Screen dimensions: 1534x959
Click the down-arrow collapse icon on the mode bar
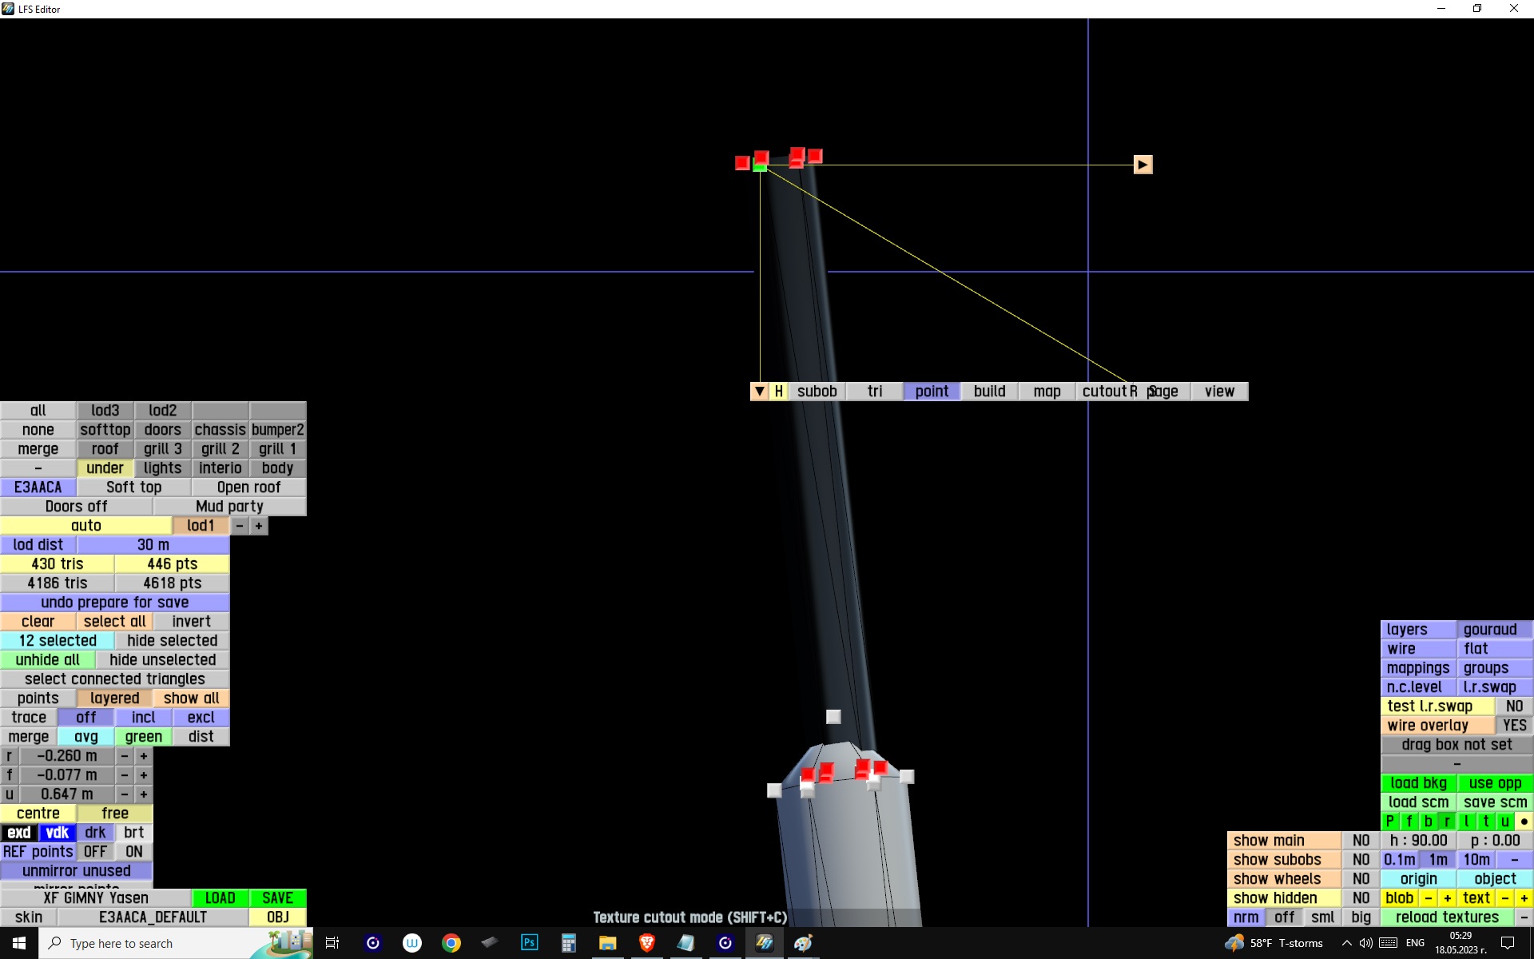[759, 392]
